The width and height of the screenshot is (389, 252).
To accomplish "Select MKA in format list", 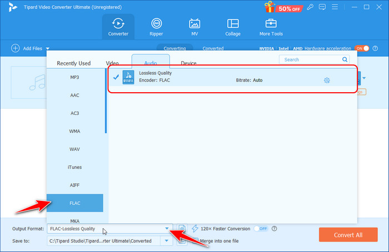I will pyautogui.click(x=74, y=220).
